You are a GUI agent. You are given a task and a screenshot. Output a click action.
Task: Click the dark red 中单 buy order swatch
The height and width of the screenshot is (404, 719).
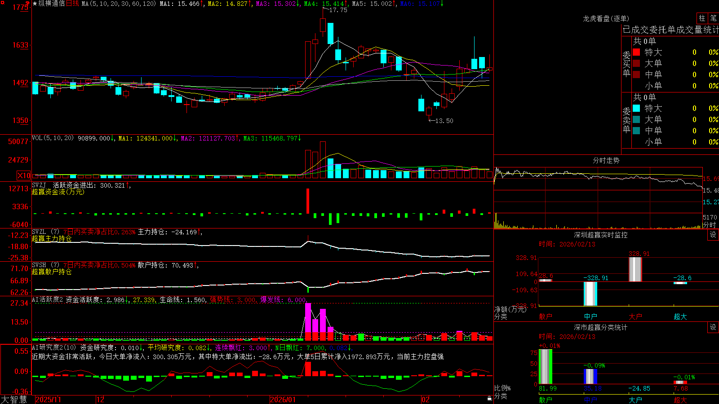(x=636, y=75)
